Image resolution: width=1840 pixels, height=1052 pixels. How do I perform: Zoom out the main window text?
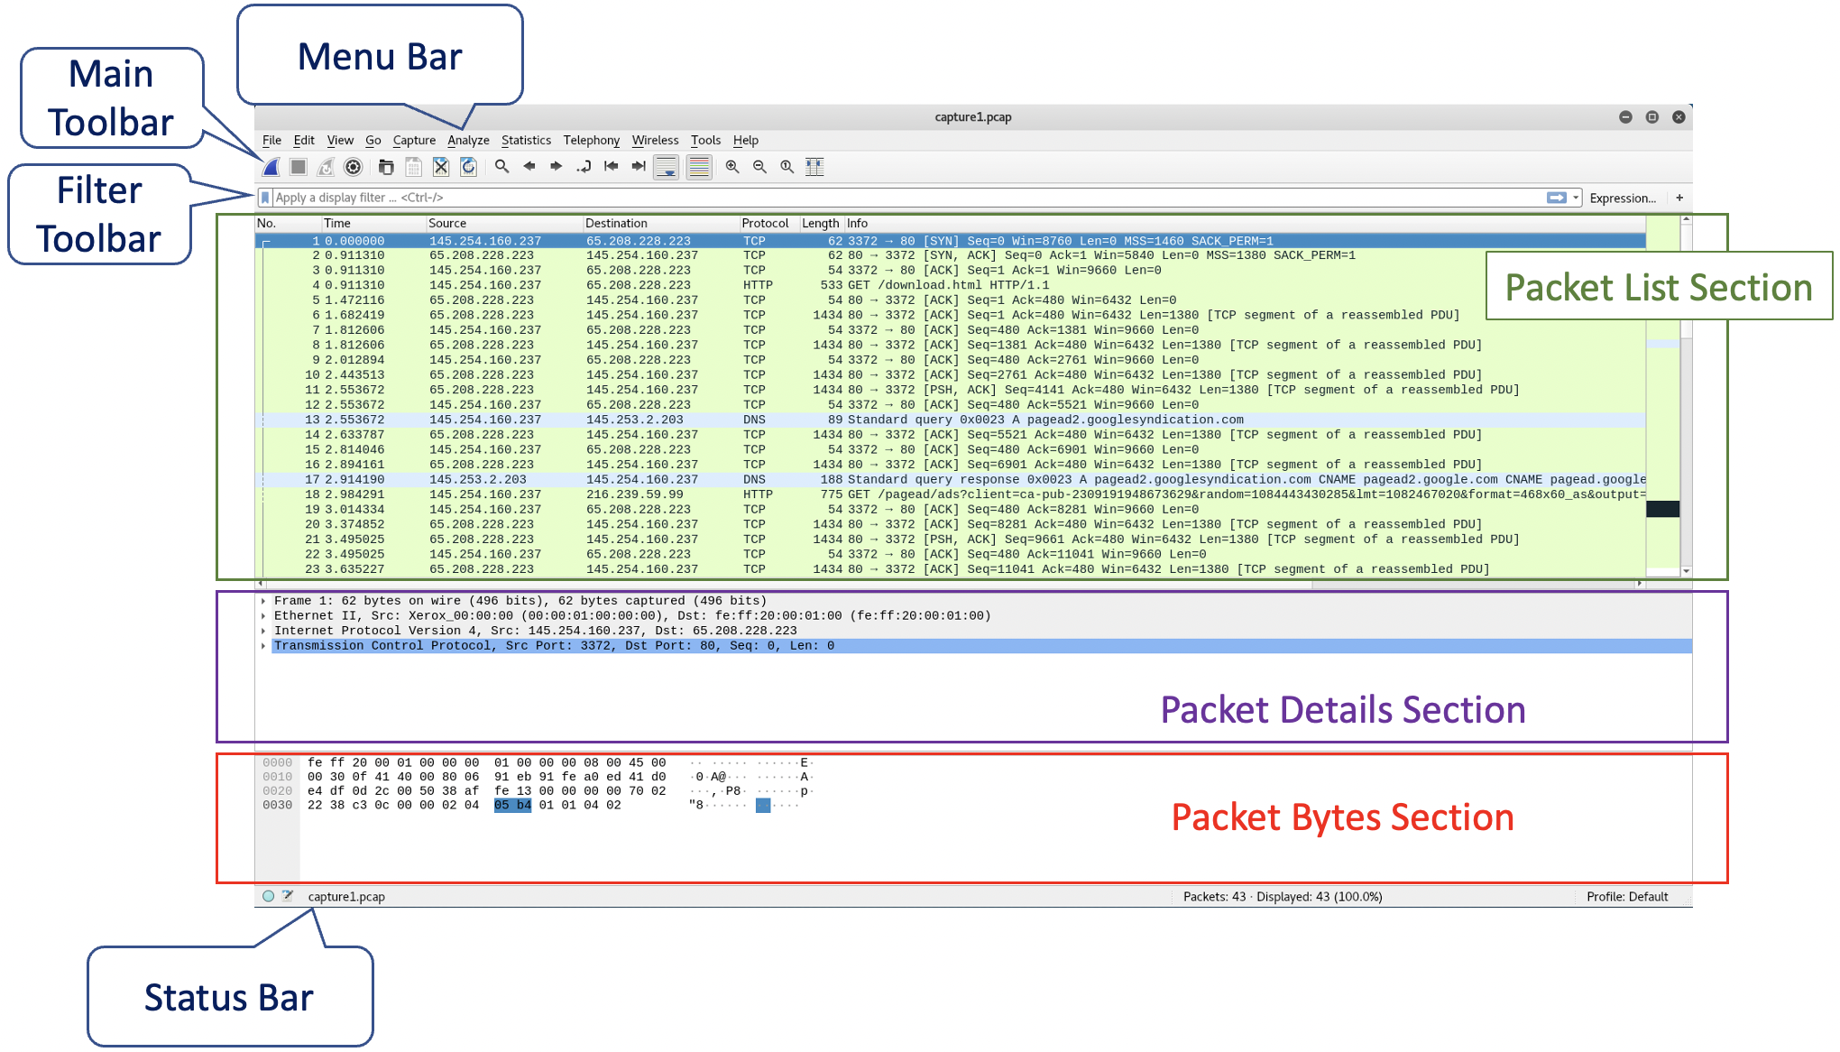click(x=760, y=167)
